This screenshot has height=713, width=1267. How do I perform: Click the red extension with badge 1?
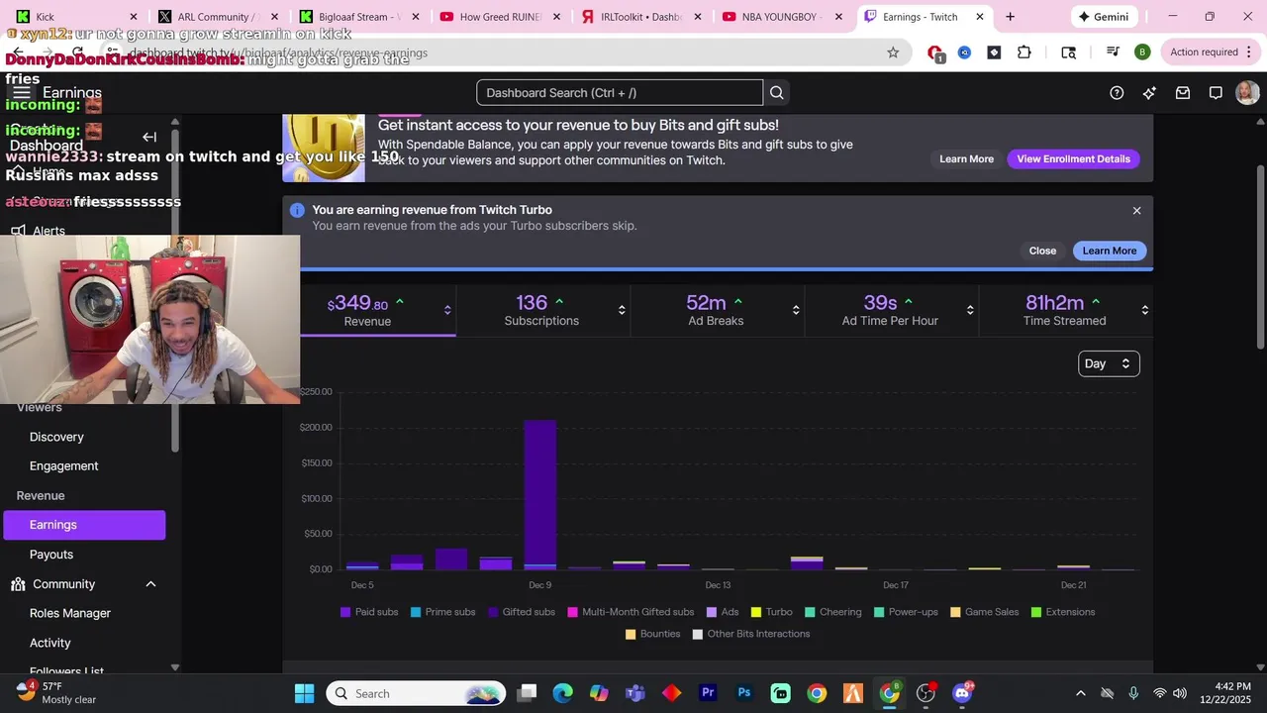click(935, 53)
